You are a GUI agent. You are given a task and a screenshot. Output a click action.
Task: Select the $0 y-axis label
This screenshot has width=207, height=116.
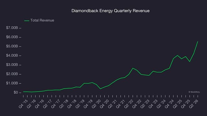(16, 92)
